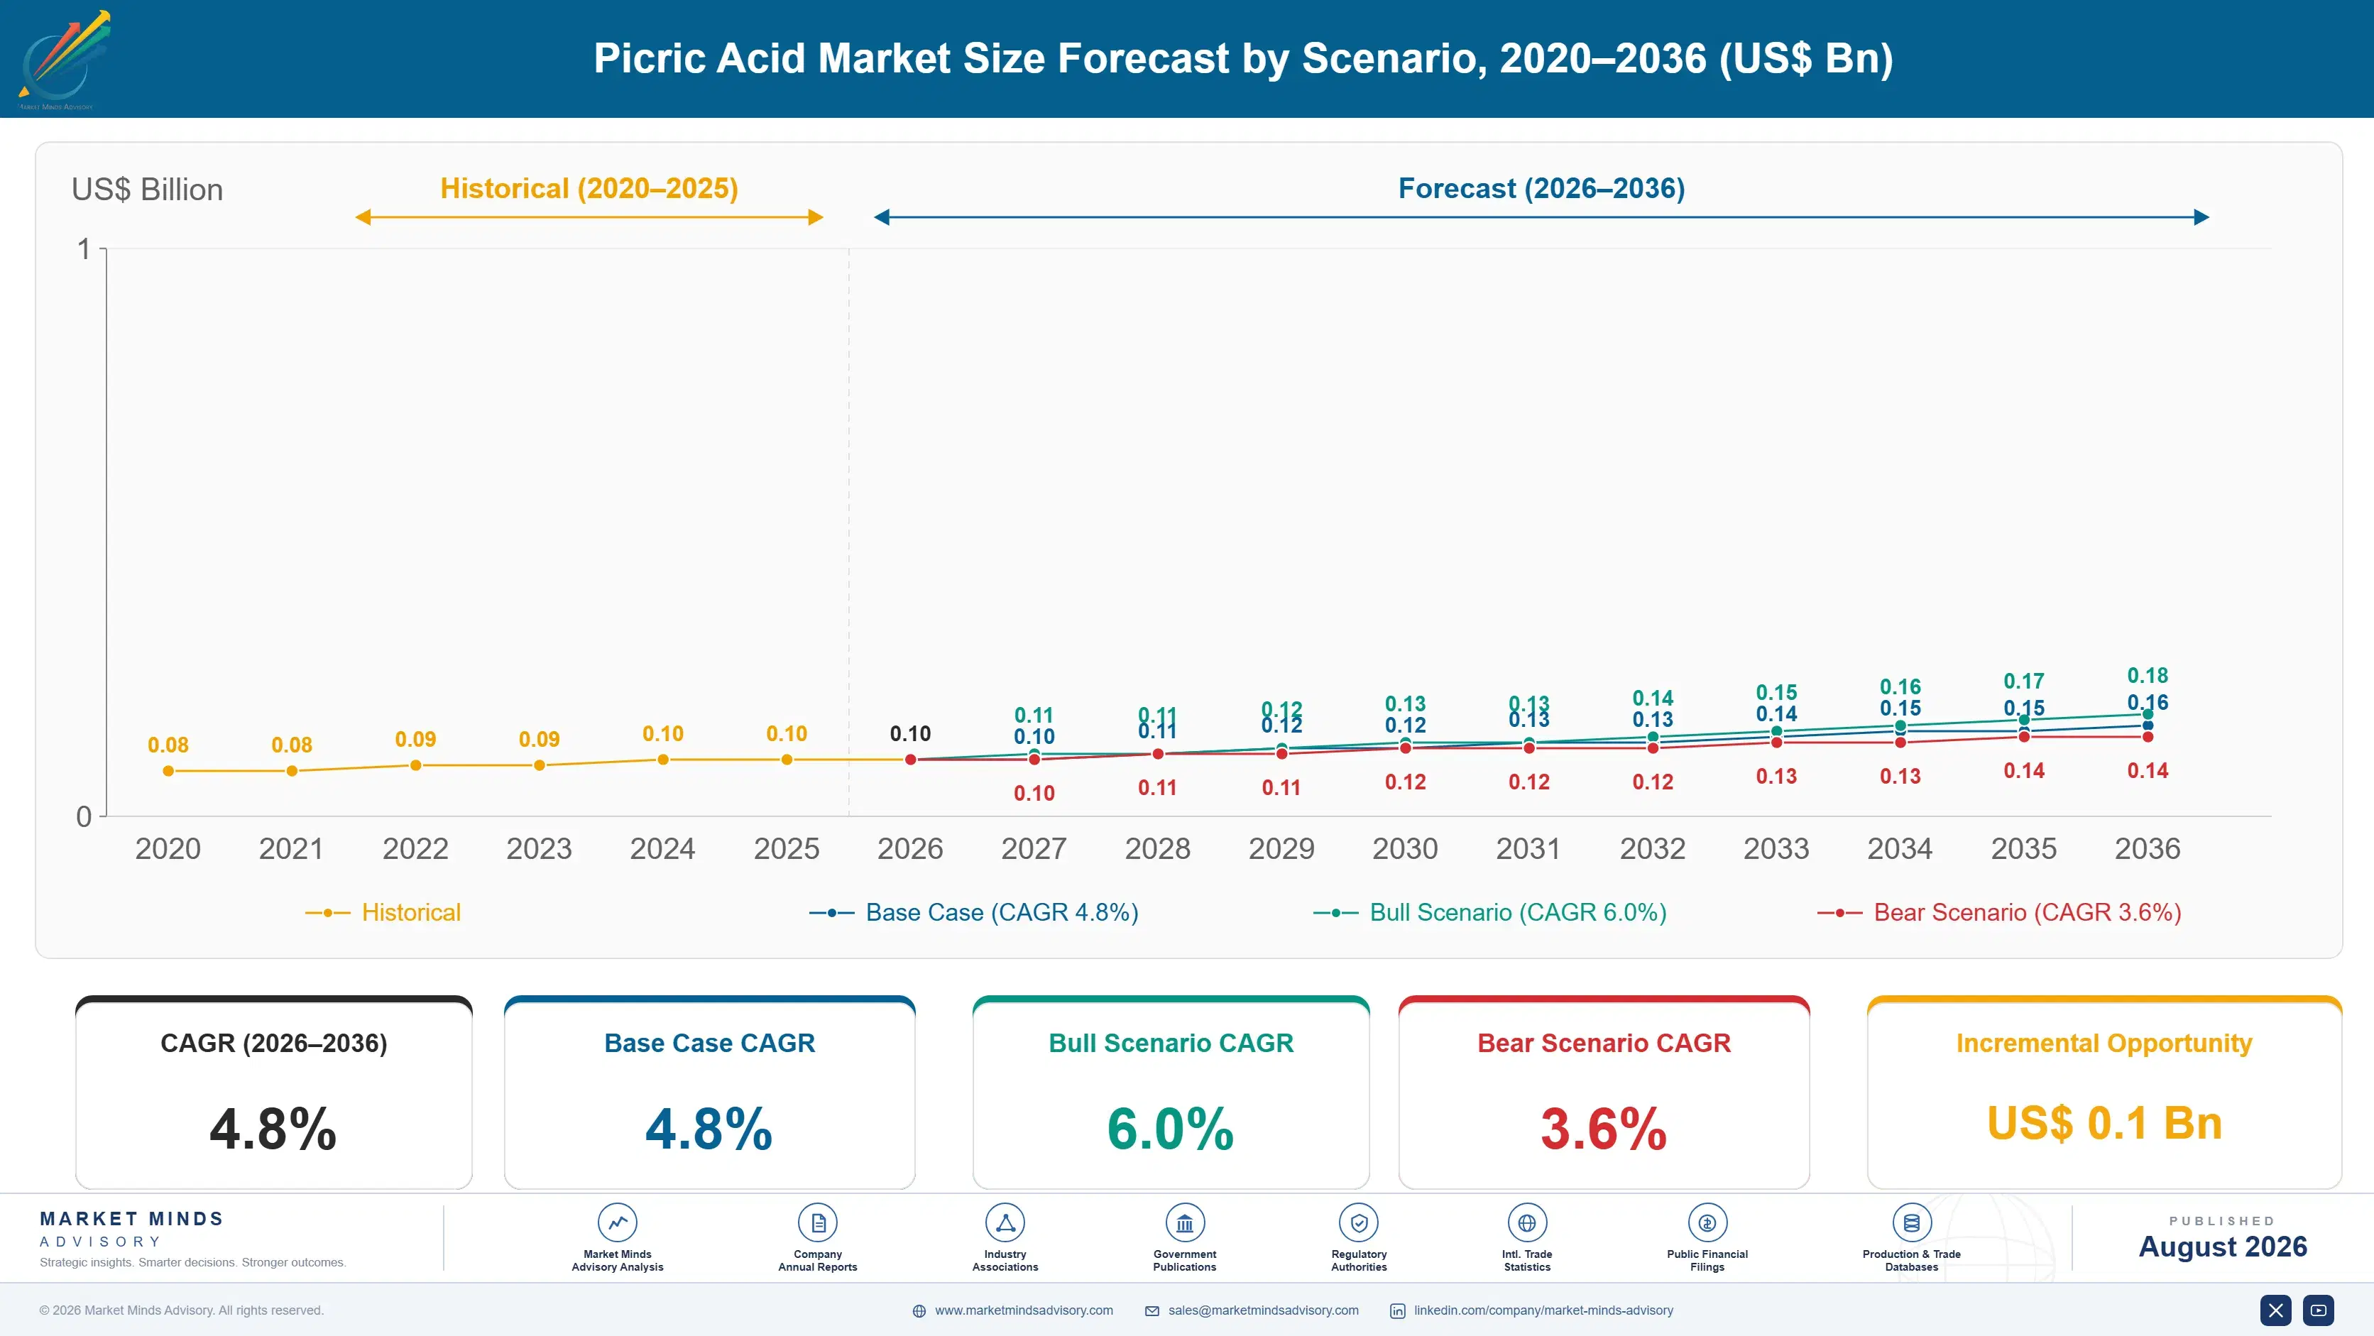Click the Base Case CAGR card
Image resolution: width=2374 pixels, height=1336 pixels.
tap(710, 1093)
